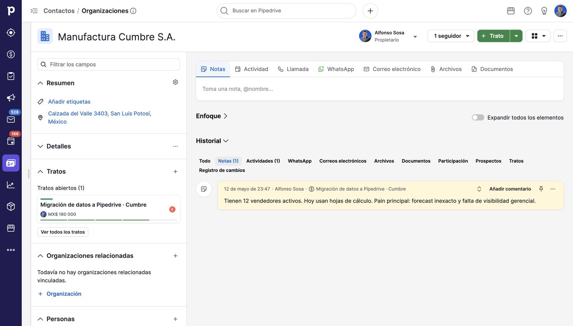Open the More dots sidebar menu
The width and height of the screenshot is (573, 326).
tap(11, 250)
